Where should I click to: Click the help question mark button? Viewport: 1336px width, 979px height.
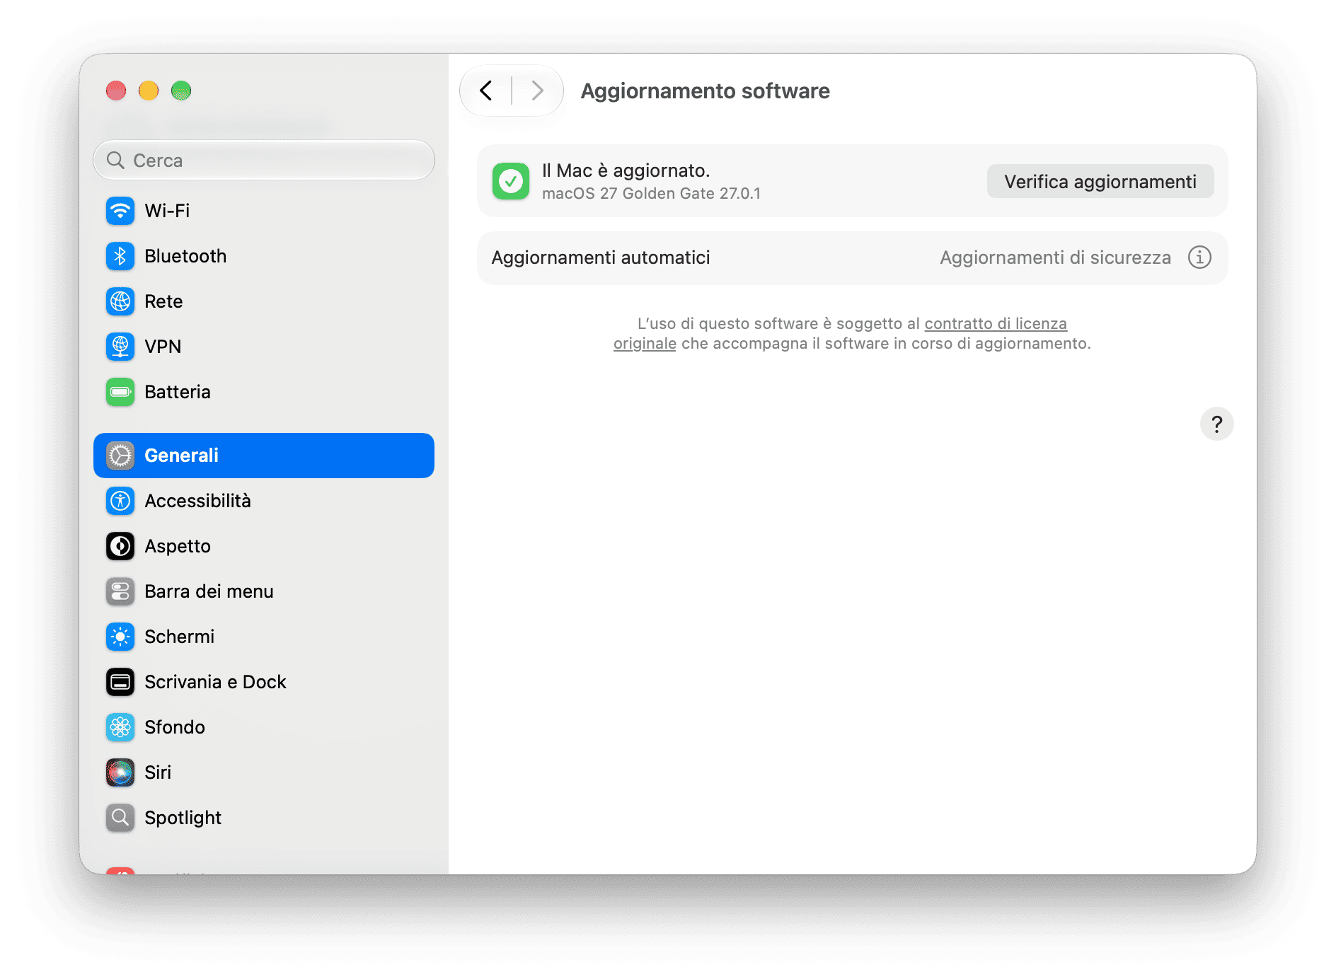(x=1217, y=424)
